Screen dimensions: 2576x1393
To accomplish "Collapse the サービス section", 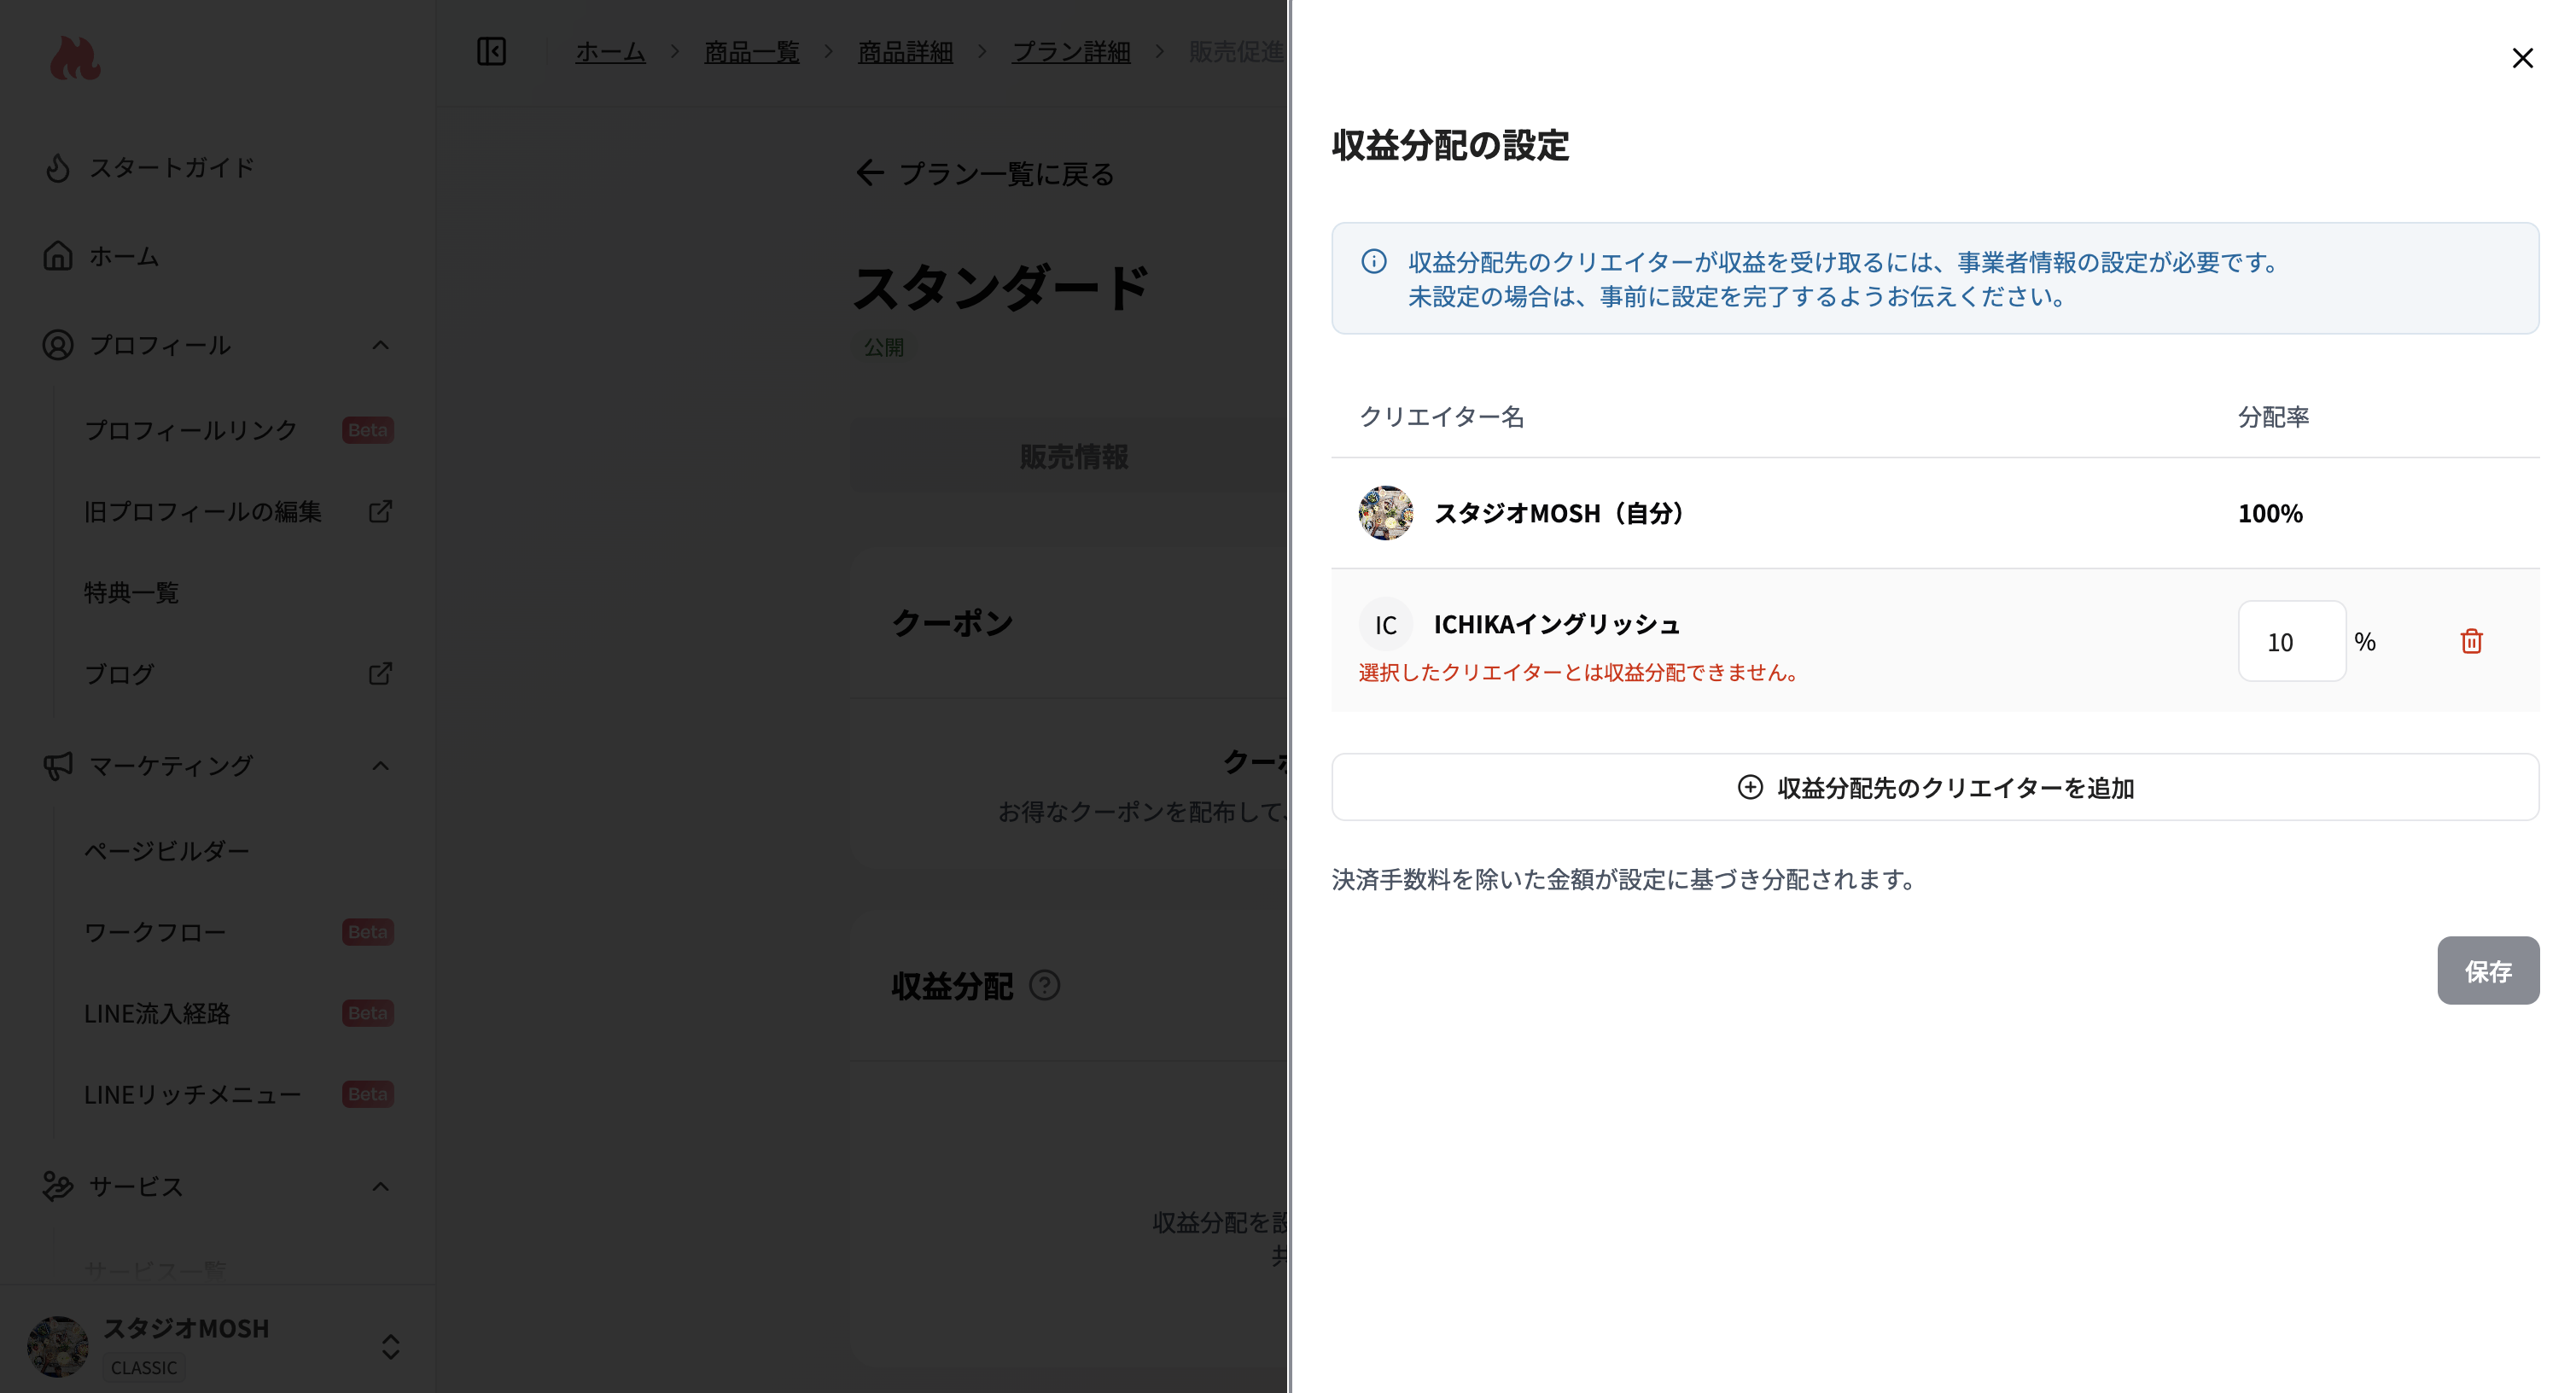I will point(380,1187).
